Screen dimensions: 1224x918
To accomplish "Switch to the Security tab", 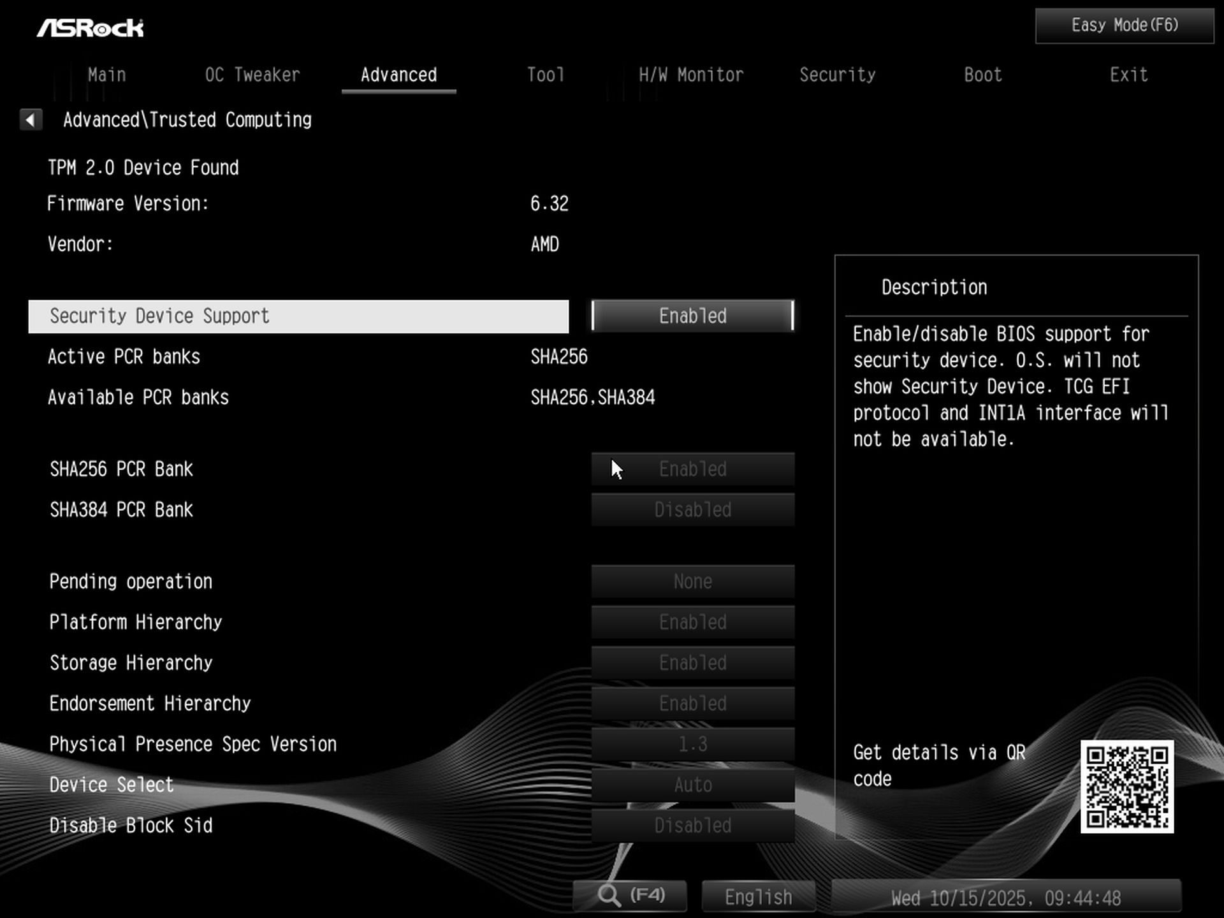I will [838, 75].
